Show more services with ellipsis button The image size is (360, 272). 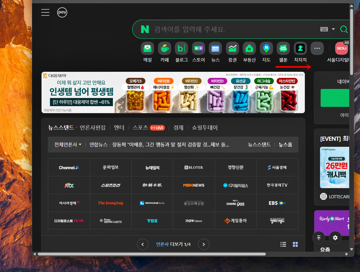[x=317, y=48]
